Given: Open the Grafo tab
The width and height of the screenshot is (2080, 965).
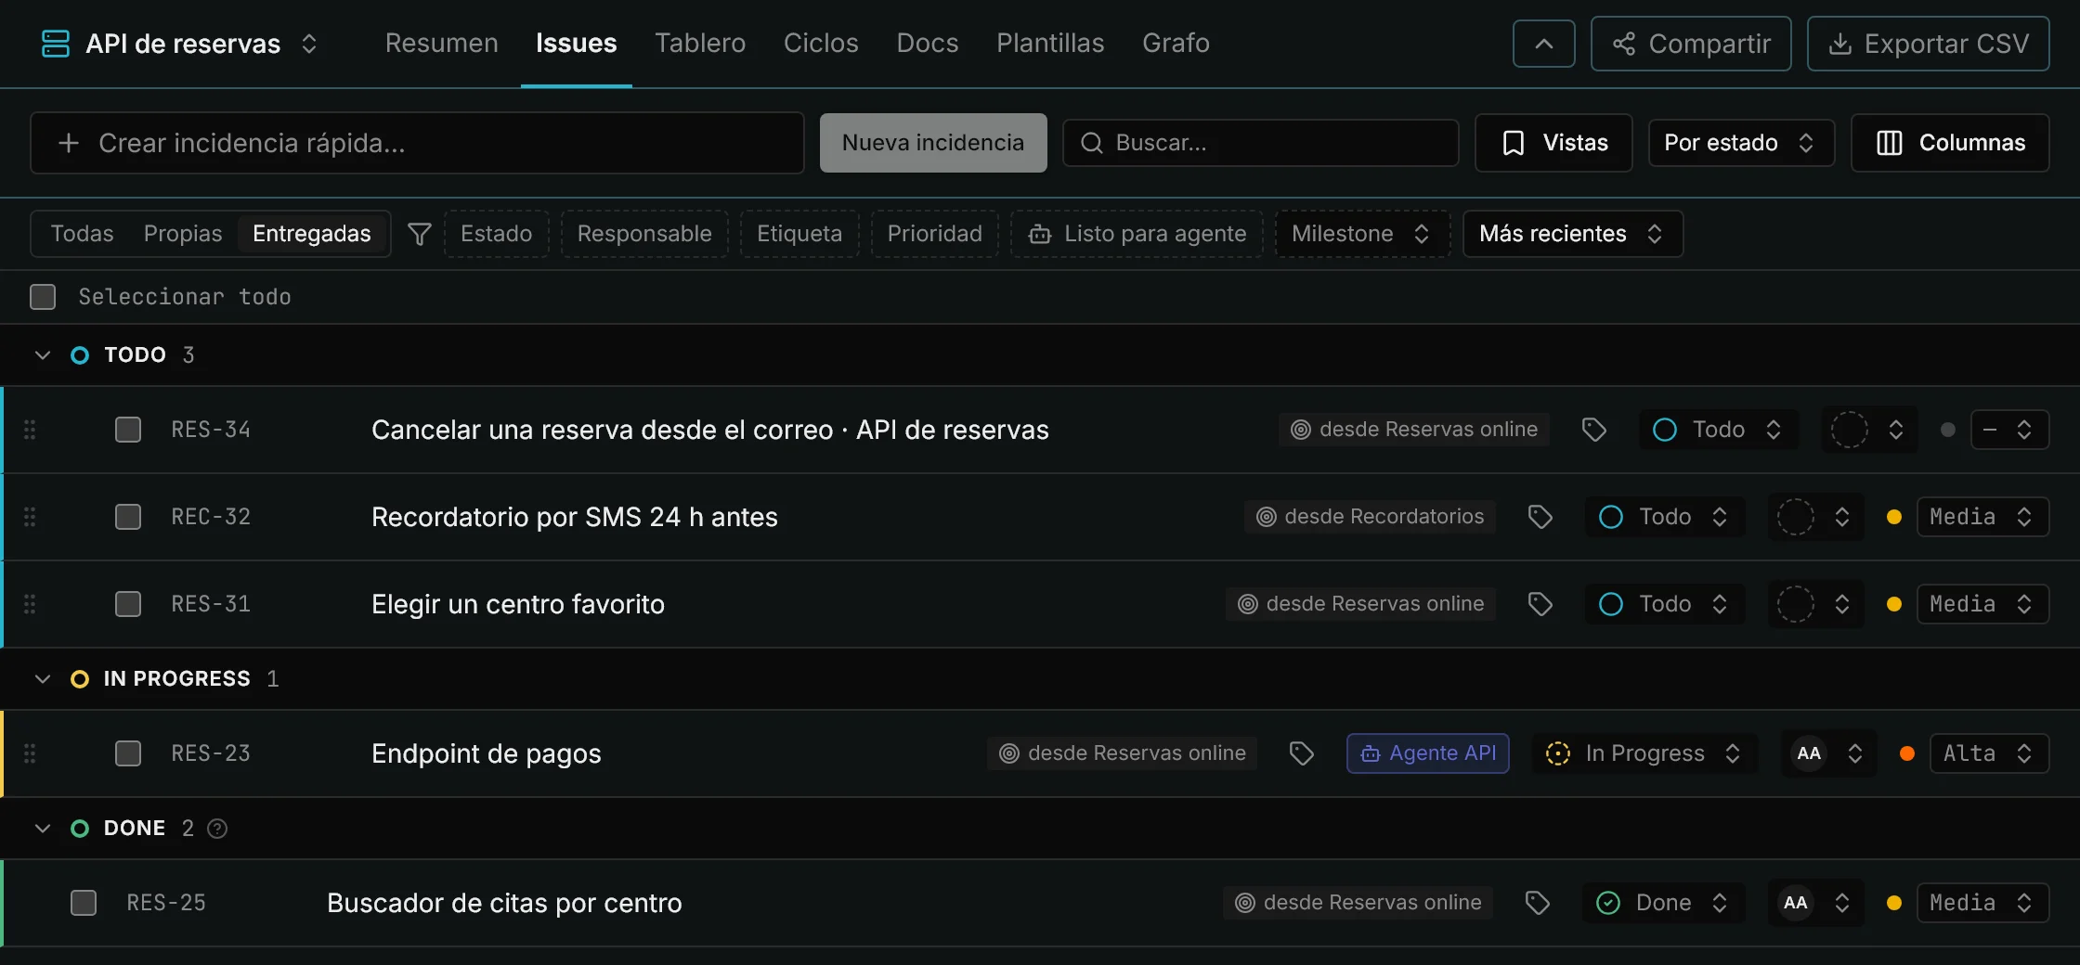Looking at the screenshot, I should (1176, 44).
